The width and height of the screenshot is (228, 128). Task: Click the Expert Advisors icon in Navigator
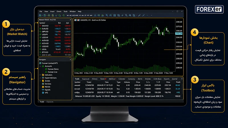point(43,78)
